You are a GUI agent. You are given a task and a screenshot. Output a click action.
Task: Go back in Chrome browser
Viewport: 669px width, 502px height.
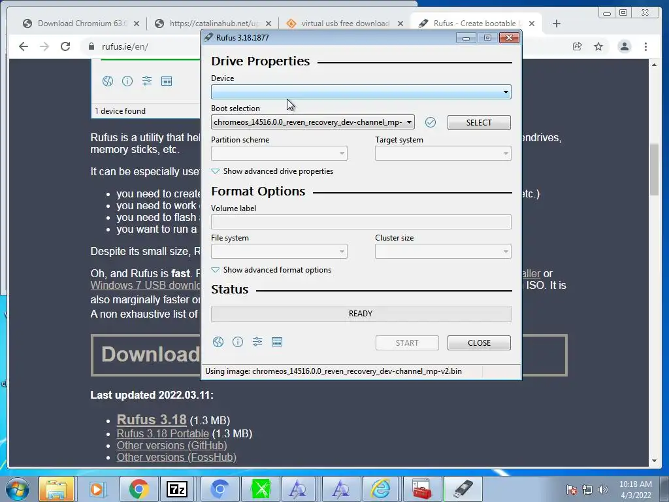point(24,46)
